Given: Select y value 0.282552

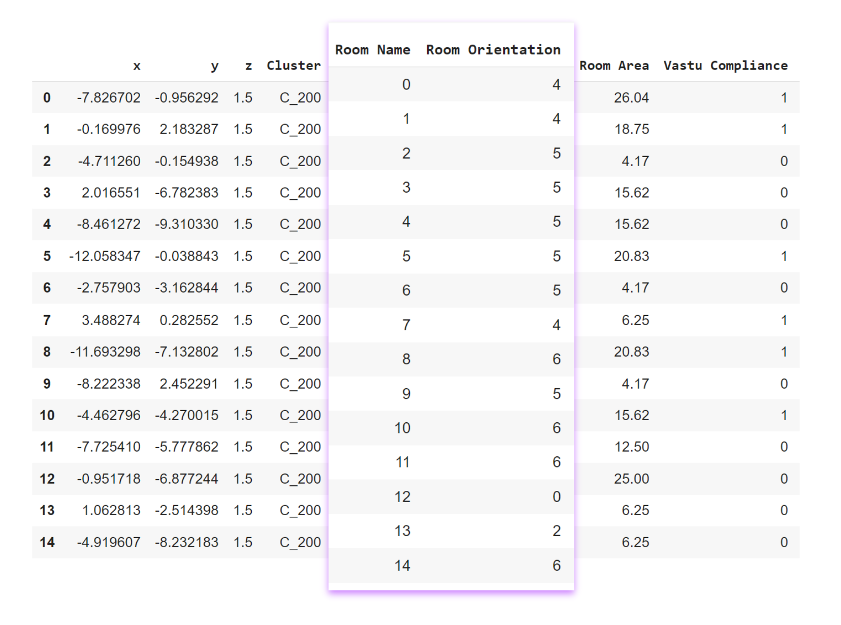Looking at the screenshot, I should 189,320.
